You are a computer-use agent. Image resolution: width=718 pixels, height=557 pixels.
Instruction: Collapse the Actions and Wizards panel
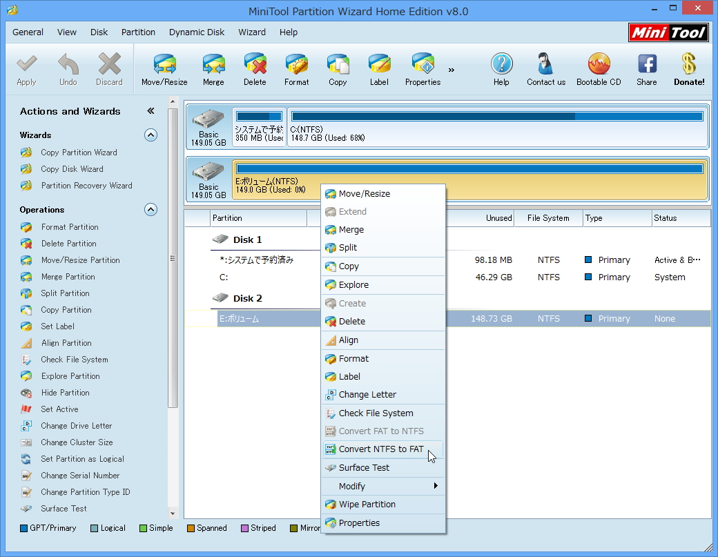point(151,110)
